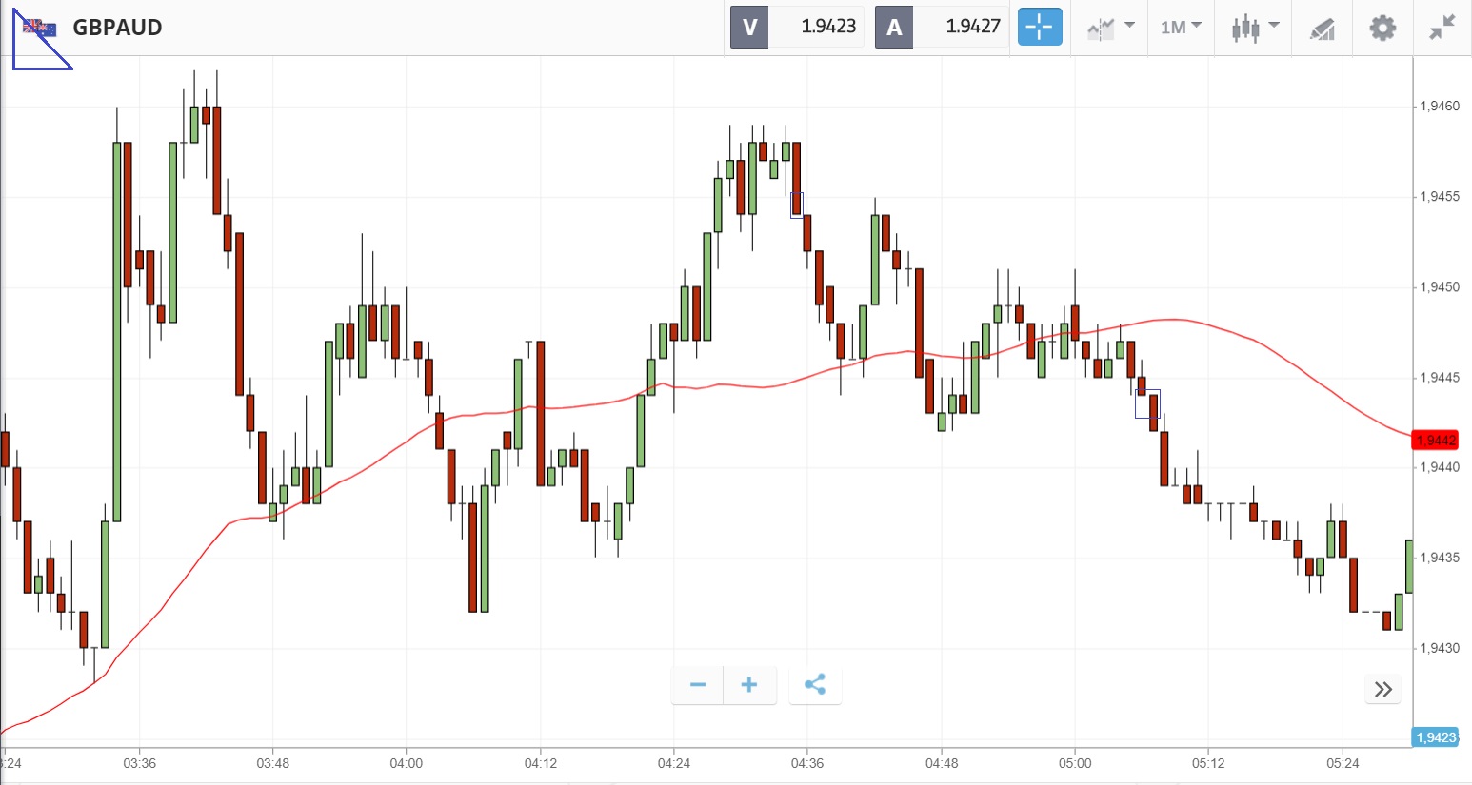
Task: Open the drawing tools pencil icon
Action: 1323,28
